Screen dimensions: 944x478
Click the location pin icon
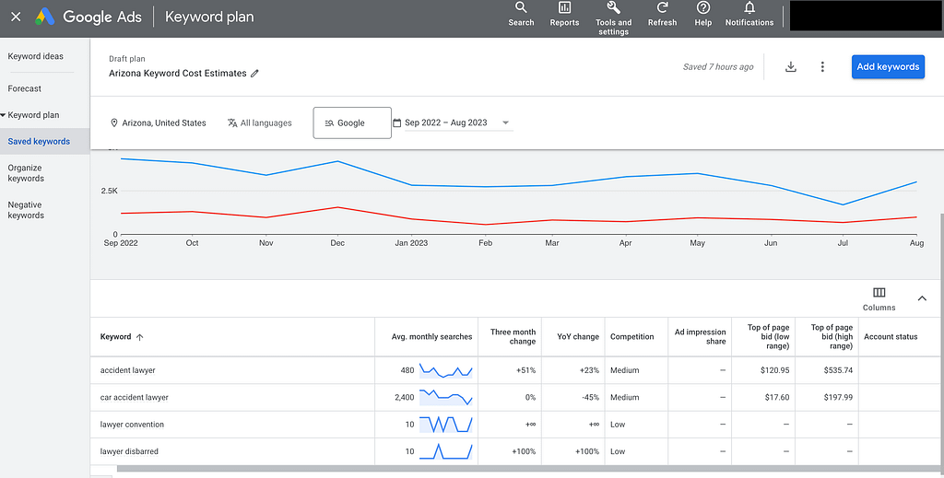113,122
